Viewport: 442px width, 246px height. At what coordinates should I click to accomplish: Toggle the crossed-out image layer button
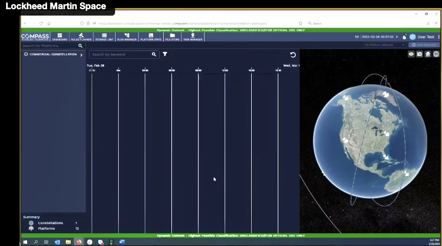tap(419, 54)
